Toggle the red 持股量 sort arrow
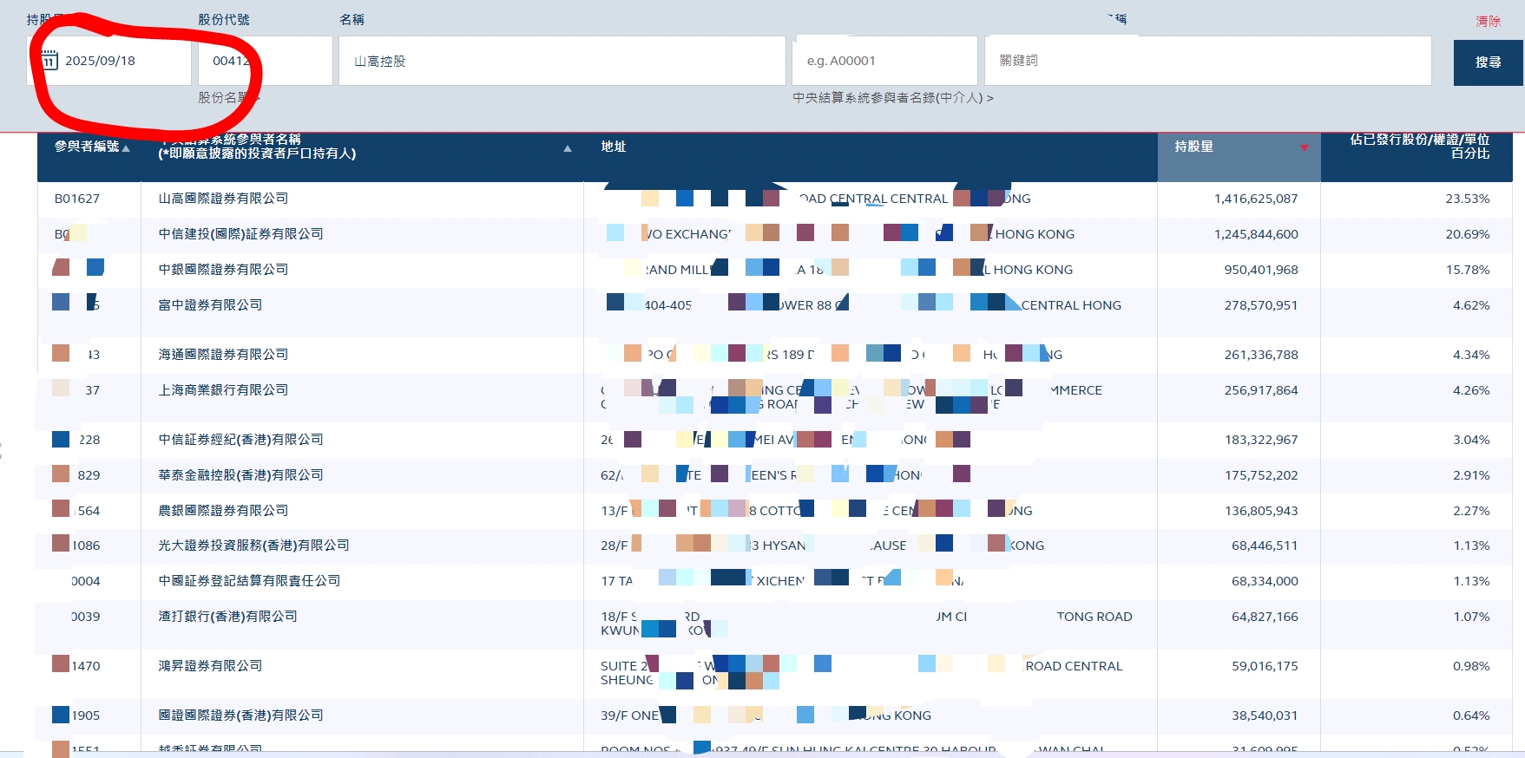This screenshot has width=1525, height=758. (1304, 148)
